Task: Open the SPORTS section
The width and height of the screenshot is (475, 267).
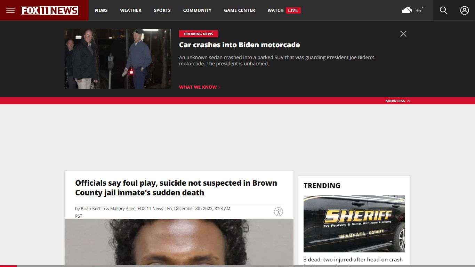Action: (x=162, y=10)
